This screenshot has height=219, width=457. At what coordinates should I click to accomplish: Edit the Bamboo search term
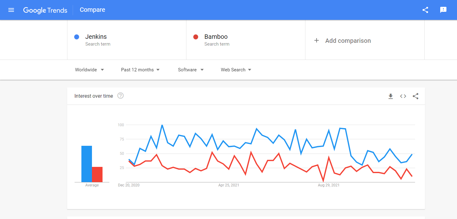click(216, 37)
